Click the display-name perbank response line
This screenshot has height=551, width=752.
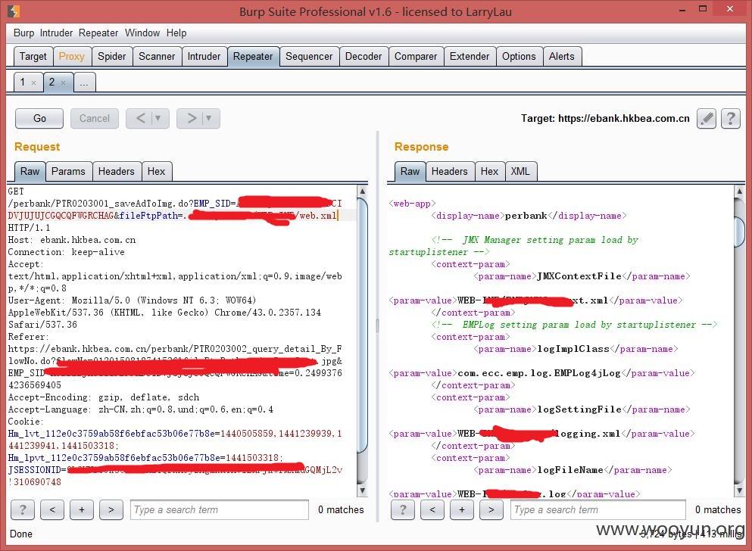click(x=529, y=216)
